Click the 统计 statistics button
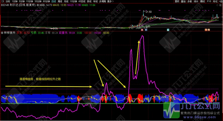 pyautogui.click(x=196, y=1)
